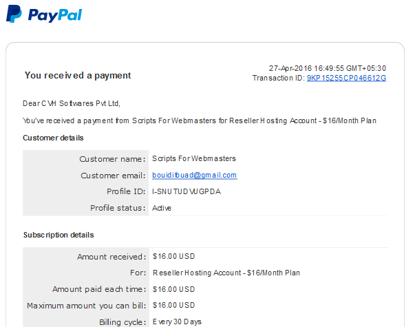This screenshot has width=415, height=327.
Task: Click the Maximum amount you can bill value
Action: pyautogui.click(x=174, y=305)
